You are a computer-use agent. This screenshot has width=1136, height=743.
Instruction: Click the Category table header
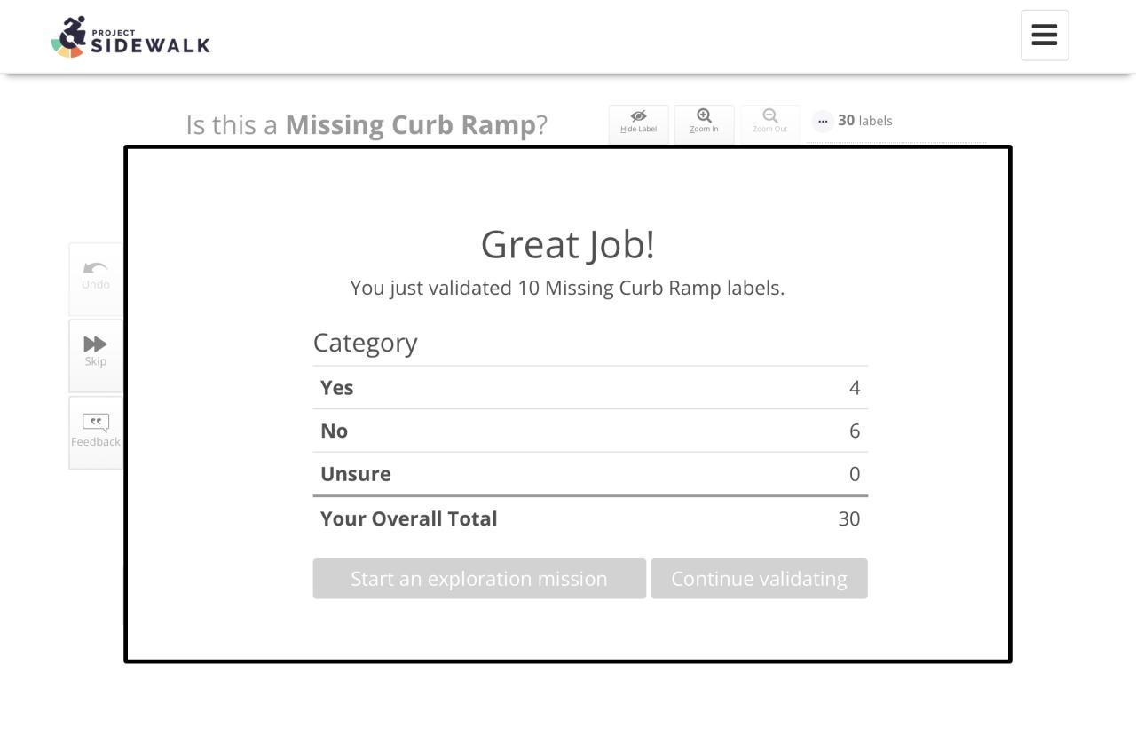point(365,343)
